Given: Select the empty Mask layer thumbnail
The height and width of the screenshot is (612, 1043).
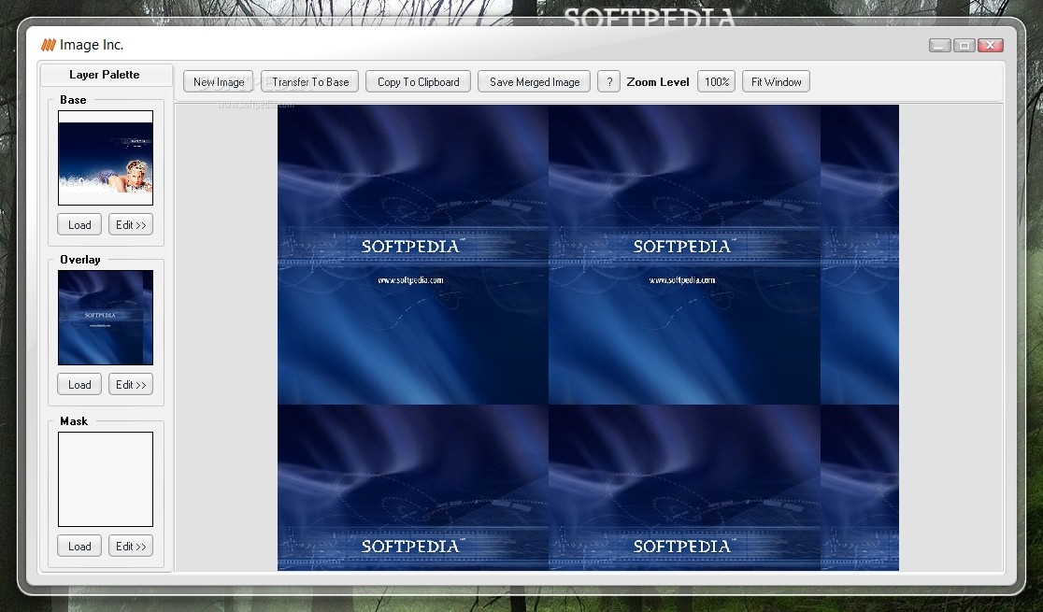Looking at the screenshot, I should pyautogui.click(x=106, y=479).
